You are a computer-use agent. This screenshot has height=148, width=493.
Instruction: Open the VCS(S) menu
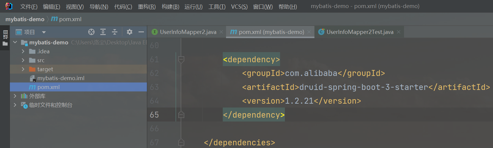[x=239, y=7]
